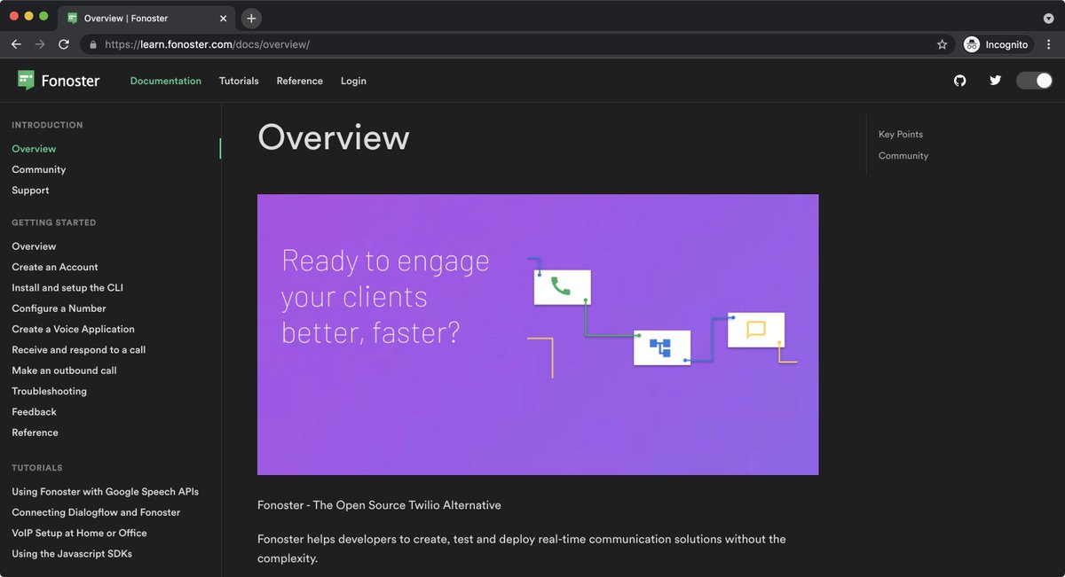1065x577 pixels.
Task: Click the TUTORIALS section header
Action: tap(37, 468)
